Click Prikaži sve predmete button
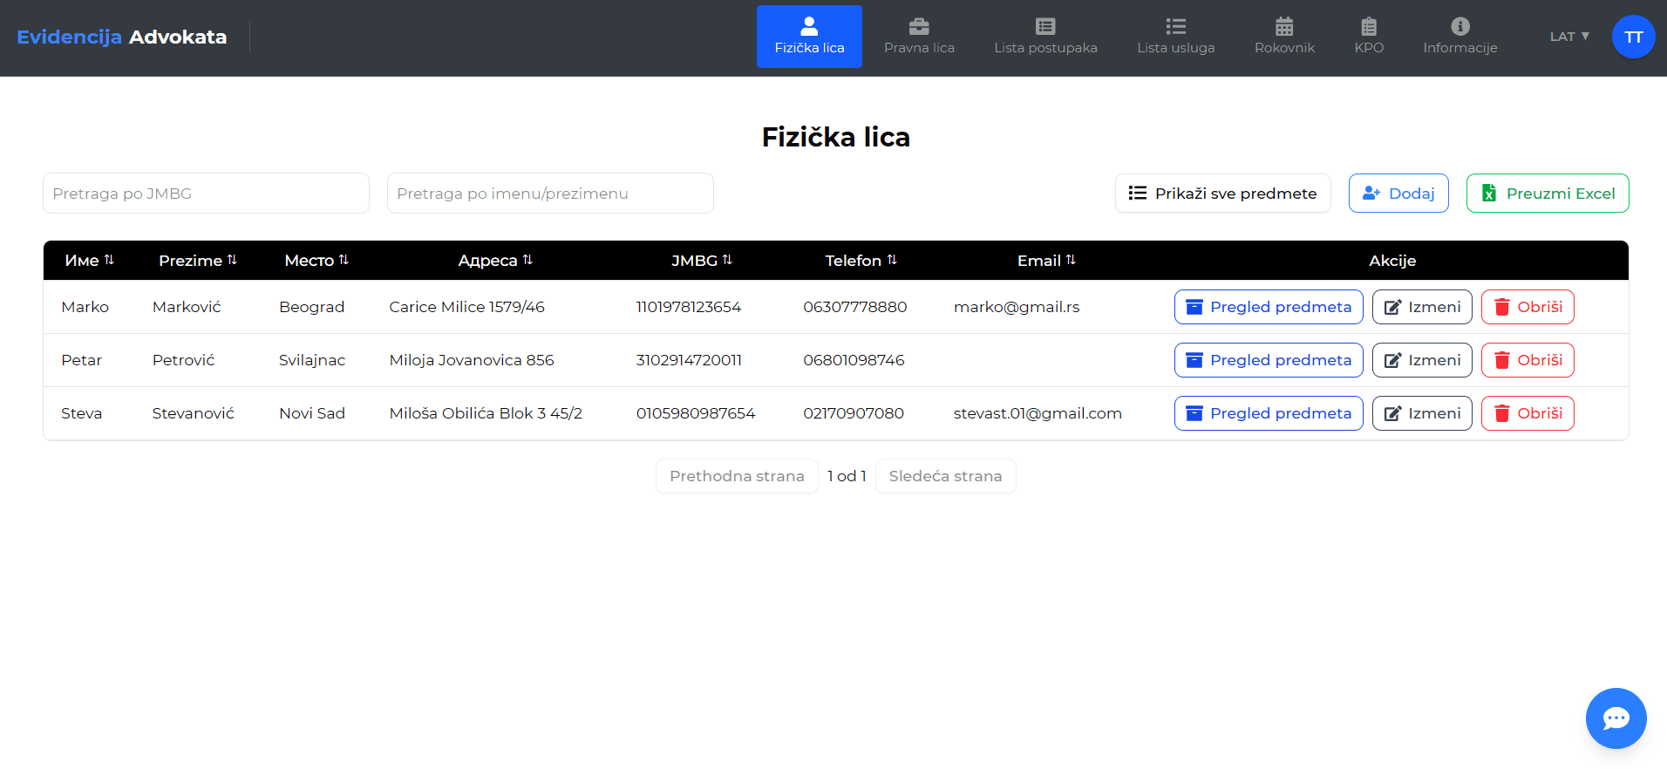The width and height of the screenshot is (1667, 769). click(x=1222, y=193)
